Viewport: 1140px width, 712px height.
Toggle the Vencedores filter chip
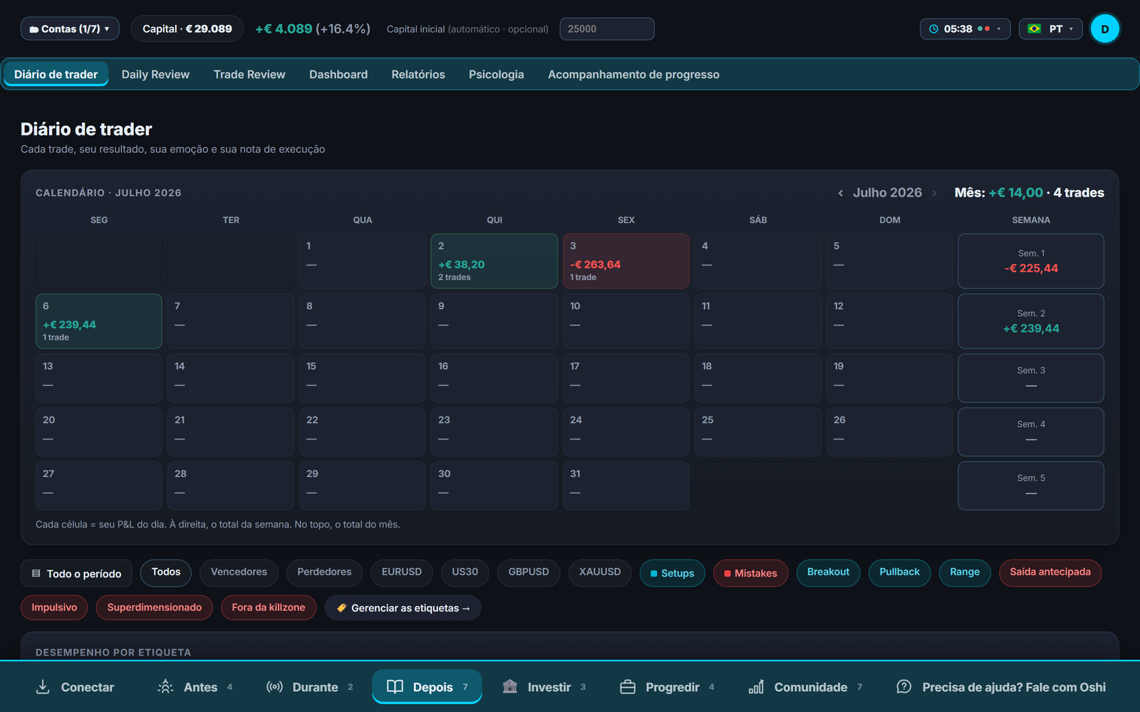pos(239,572)
